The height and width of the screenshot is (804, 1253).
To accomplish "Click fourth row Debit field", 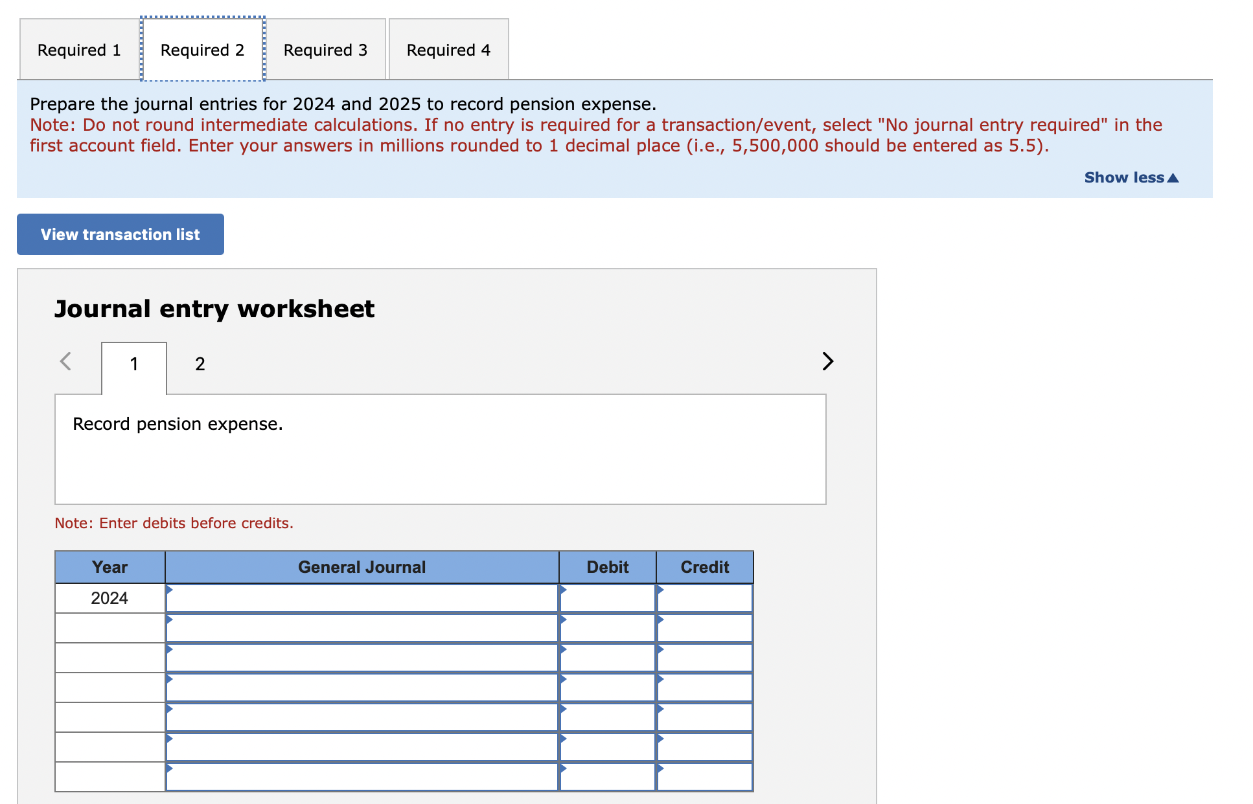I will click(608, 687).
